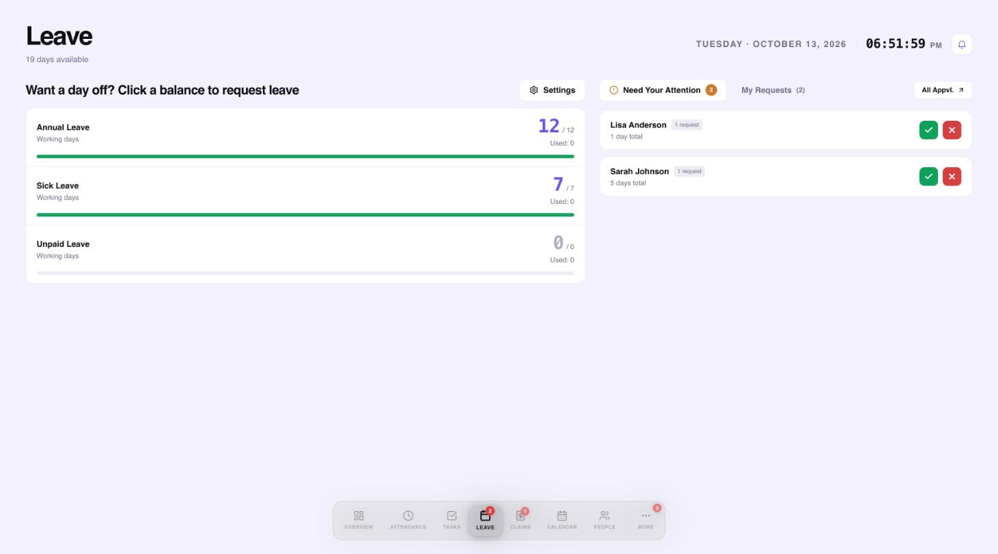Click the '19 days available' text
998x554 pixels.
57,59
